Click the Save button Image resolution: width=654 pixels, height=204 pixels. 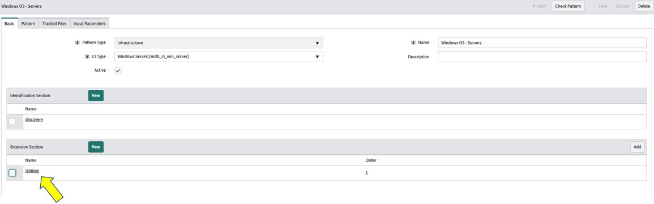click(x=602, y=6)
